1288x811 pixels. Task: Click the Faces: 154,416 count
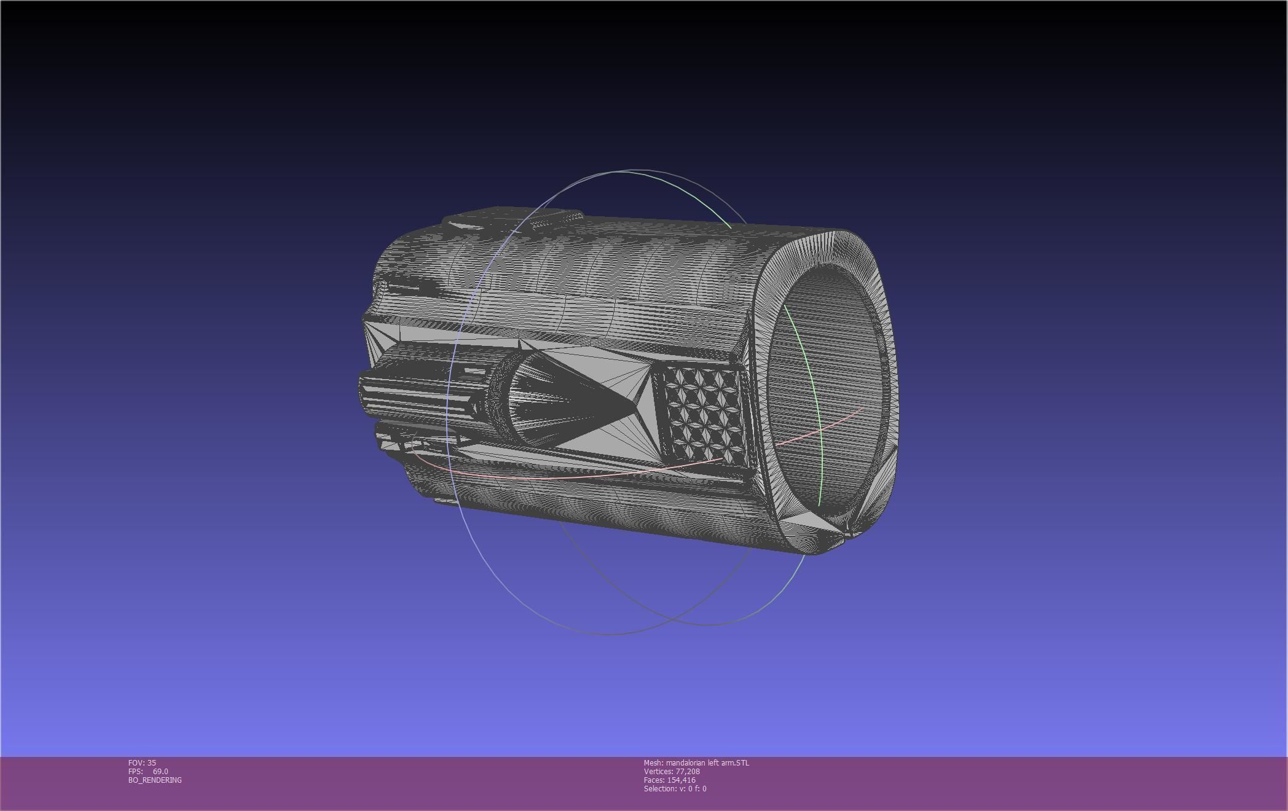tap(670, 780)
